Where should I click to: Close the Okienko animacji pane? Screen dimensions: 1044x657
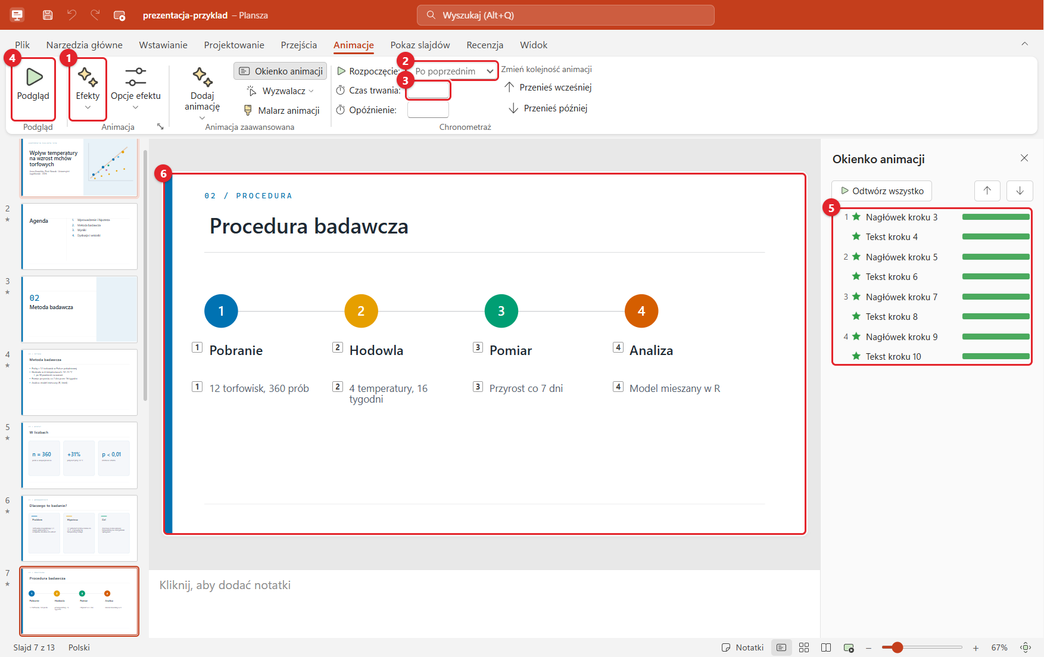coord(1024,158)
